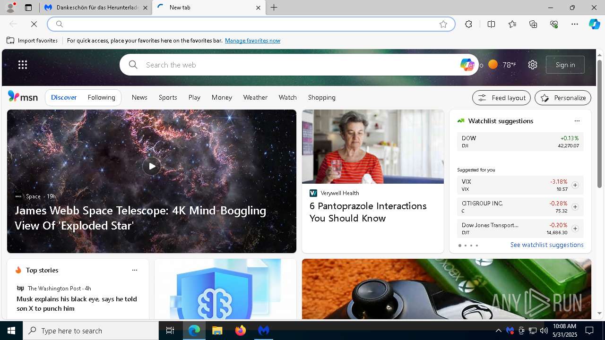This screenshot has width=605, height=340.
Task: Open Malwarebytes app on taskbar
Action: pyautogui.click(x=264, y=331)
